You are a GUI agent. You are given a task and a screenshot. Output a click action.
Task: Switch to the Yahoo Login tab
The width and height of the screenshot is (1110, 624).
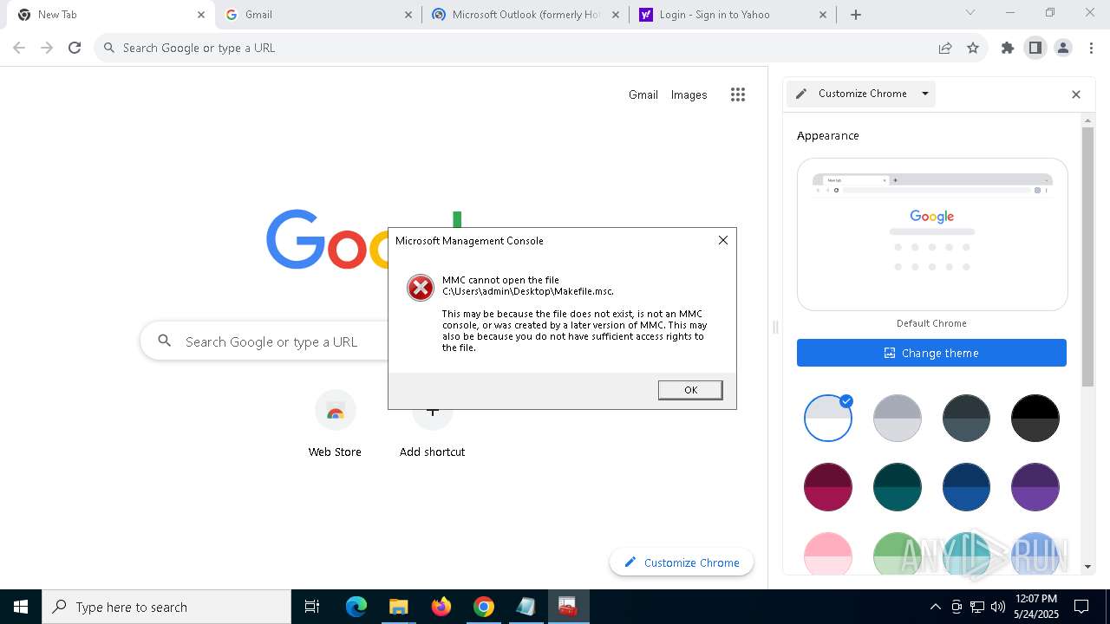coord(733,15)
